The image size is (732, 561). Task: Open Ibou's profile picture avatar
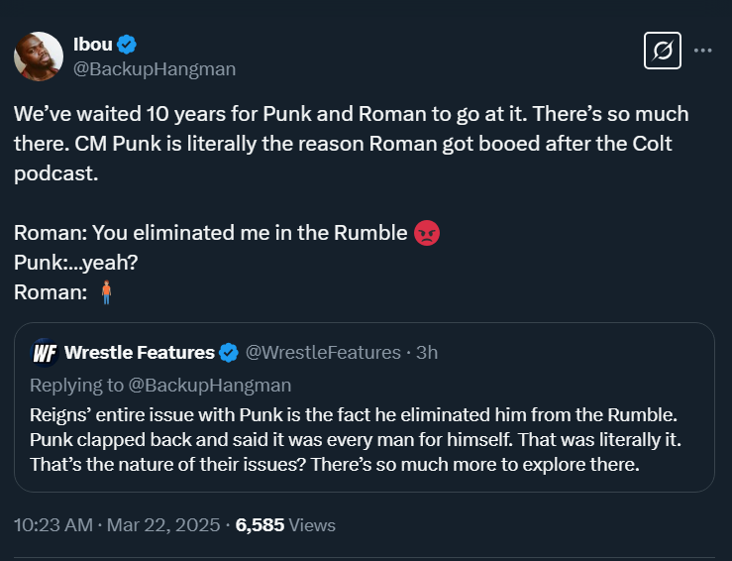point(39,56)
